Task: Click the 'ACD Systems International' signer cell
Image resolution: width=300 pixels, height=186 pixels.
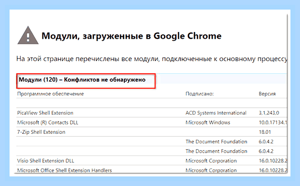Action: point(216,113)
